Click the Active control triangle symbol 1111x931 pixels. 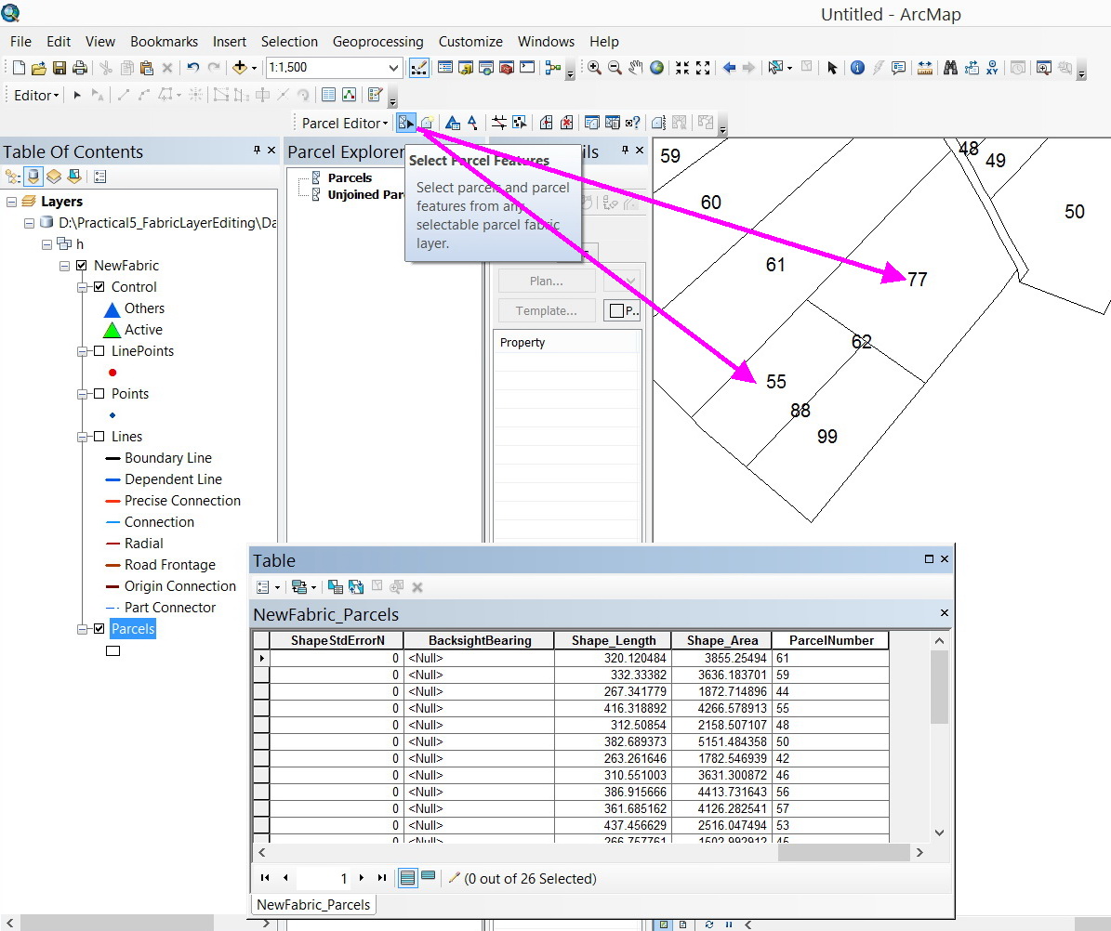pyautogui.click(x=112, y=330)
